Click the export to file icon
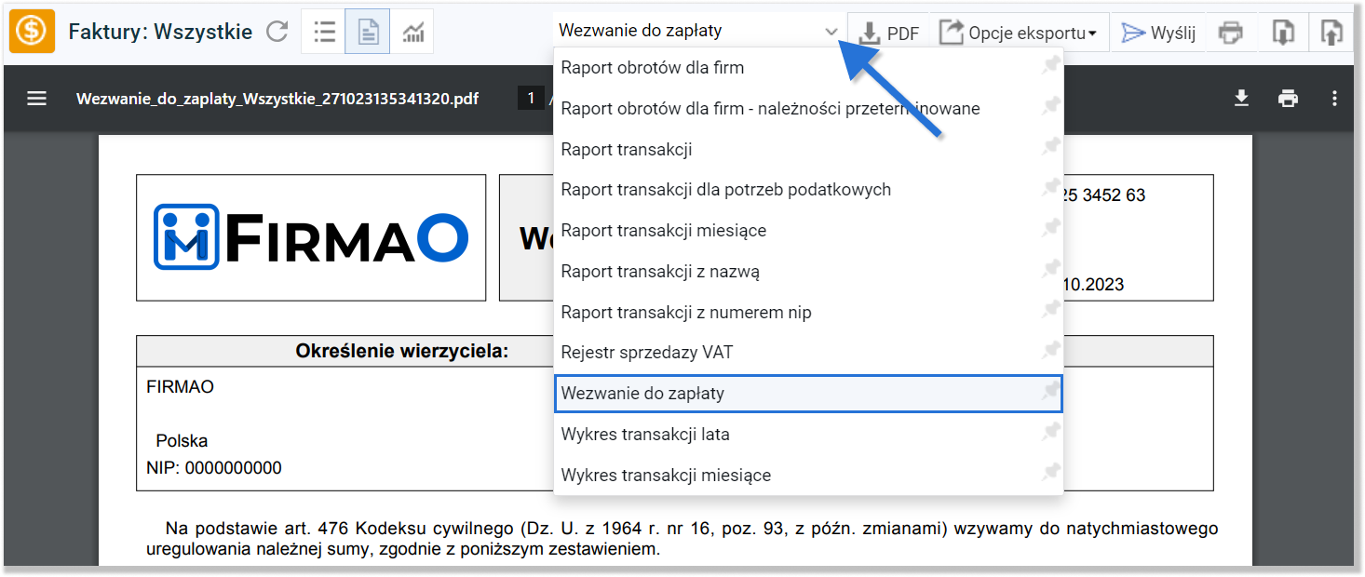 point(1283,31)
